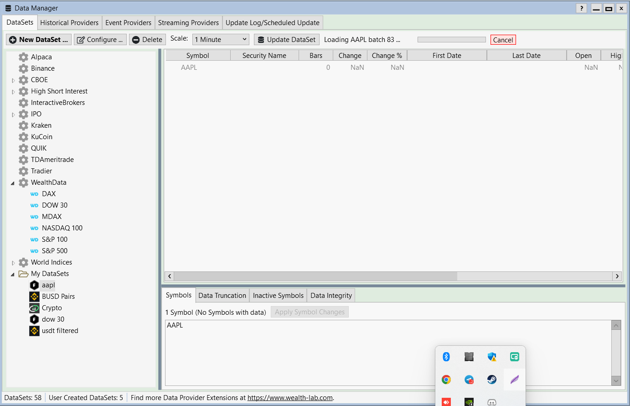Open Telegram from the tray popup
The height and width of the screenshot is (406, 630).
point(469,380)
